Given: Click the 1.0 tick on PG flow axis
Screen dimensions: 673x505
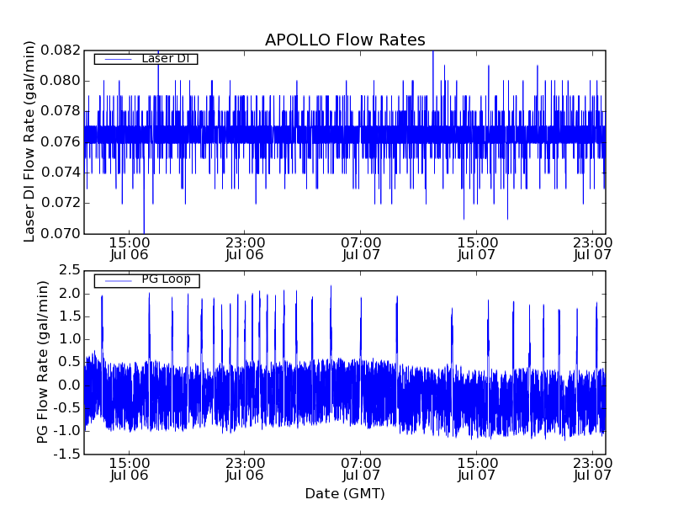Looking at the screenshot, I should [70, 339].
